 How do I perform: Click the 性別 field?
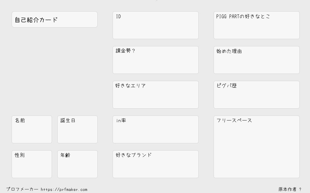[32, 164]
